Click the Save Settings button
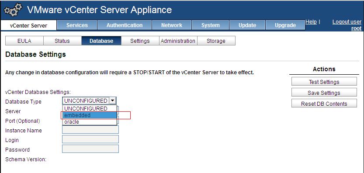The image size is (364, 173). (324, 93)
